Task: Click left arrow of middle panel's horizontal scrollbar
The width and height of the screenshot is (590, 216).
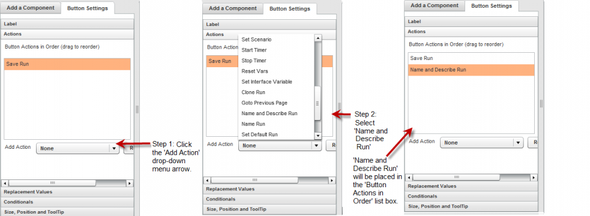Action: coord(207,180)
